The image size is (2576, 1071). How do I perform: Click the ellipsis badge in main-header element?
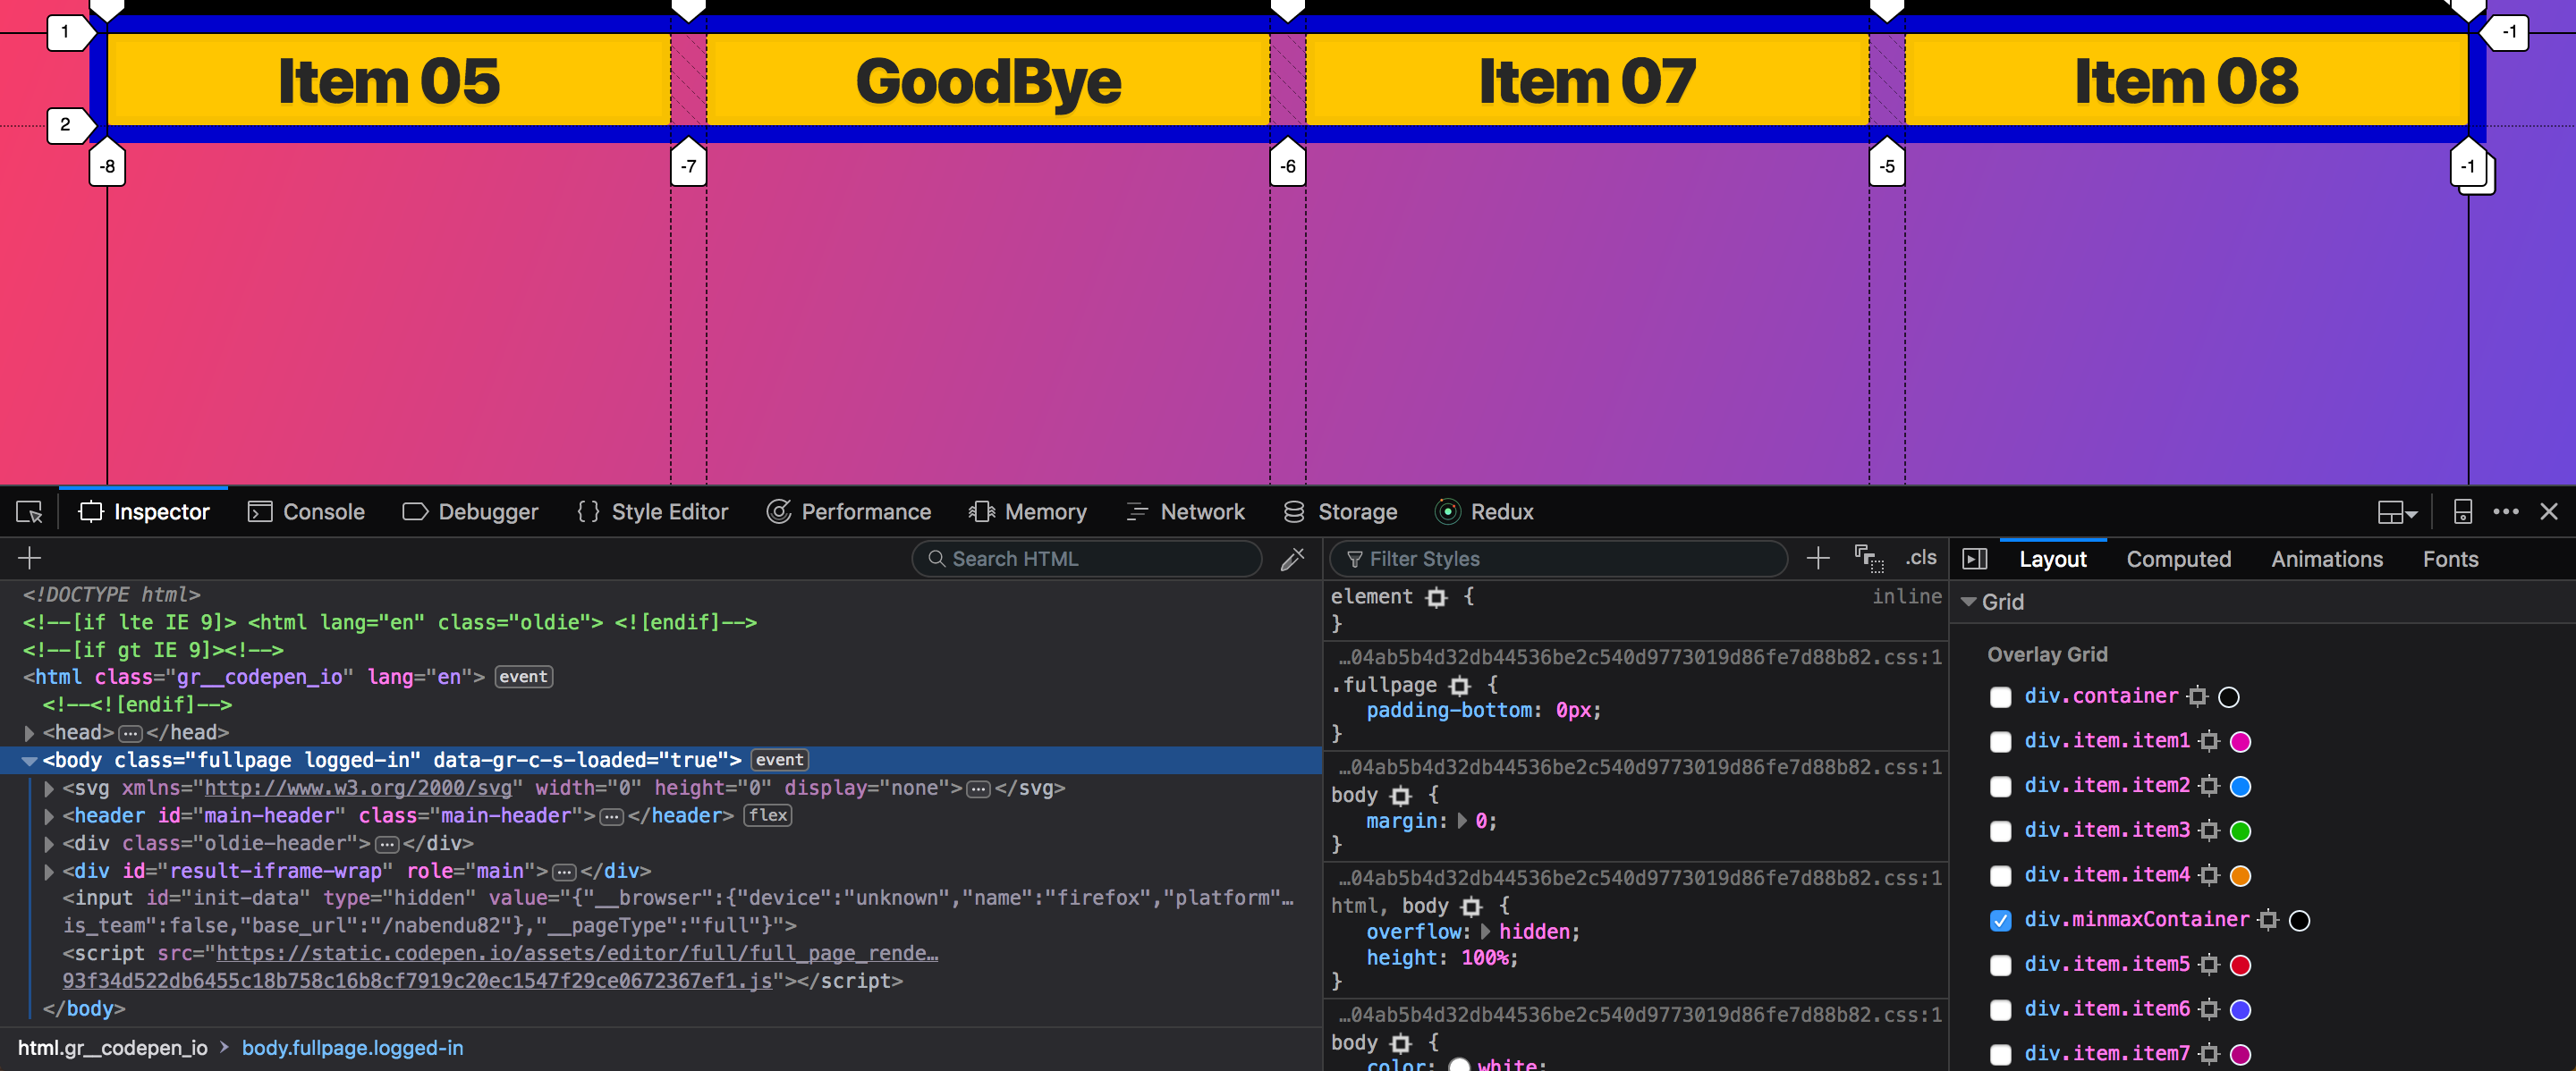(611, 816)
